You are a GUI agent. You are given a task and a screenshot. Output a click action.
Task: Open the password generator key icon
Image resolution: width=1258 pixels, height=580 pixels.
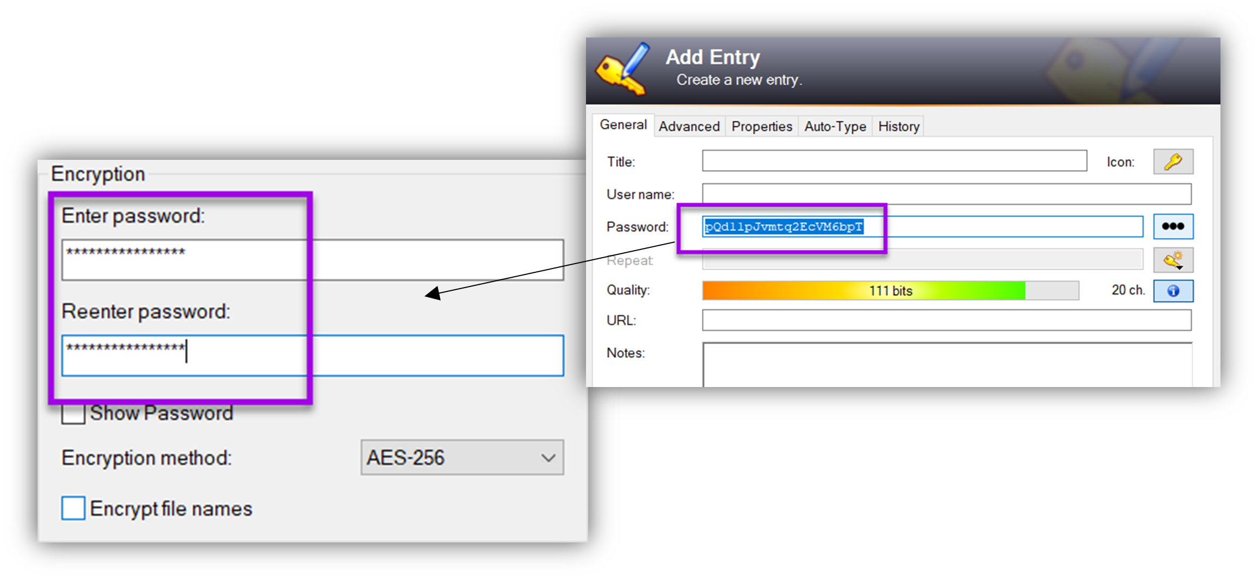tap(1173, 260)
